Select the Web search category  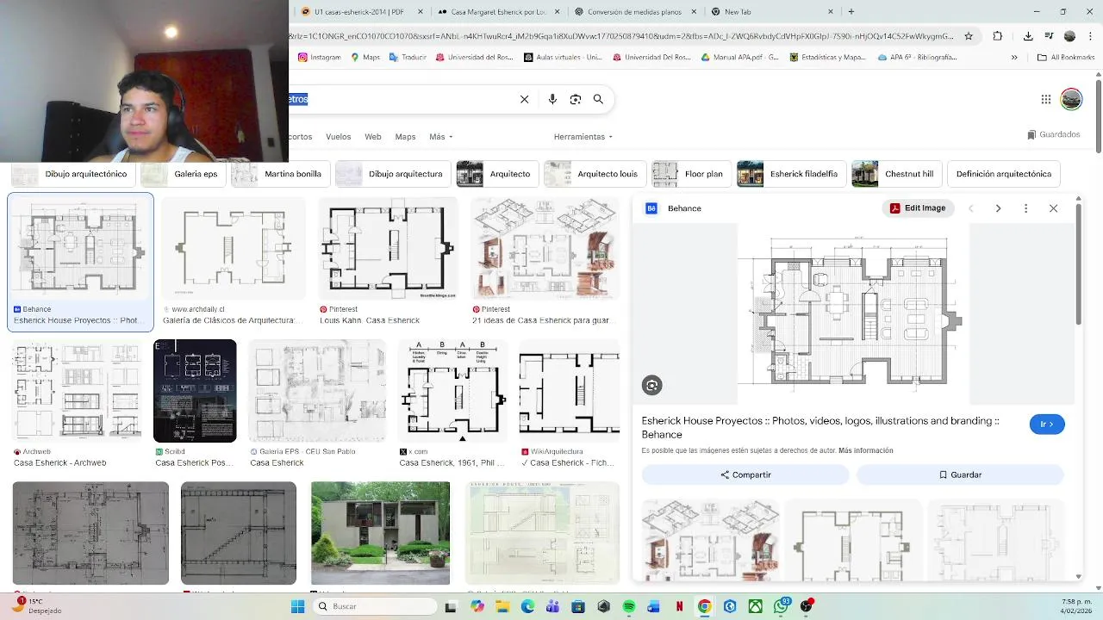coord(372,137)
